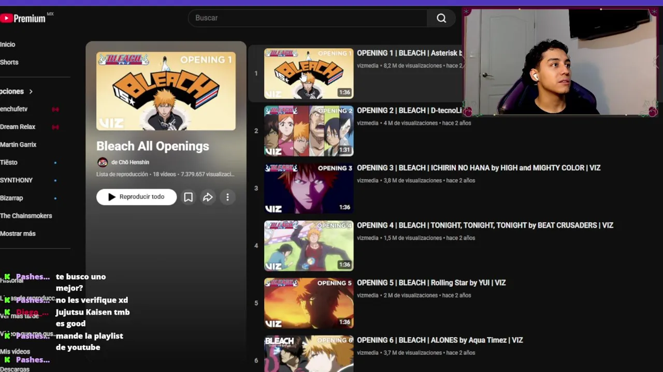
Task: Open OPENING 6 ALONES title
Action: click(x=440, y=340)
